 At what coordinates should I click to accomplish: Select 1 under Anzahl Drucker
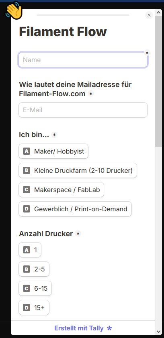30,250
